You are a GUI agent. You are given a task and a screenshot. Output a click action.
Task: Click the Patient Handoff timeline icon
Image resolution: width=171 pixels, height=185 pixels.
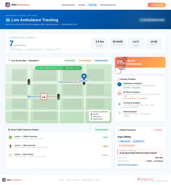tap(119, 113)
